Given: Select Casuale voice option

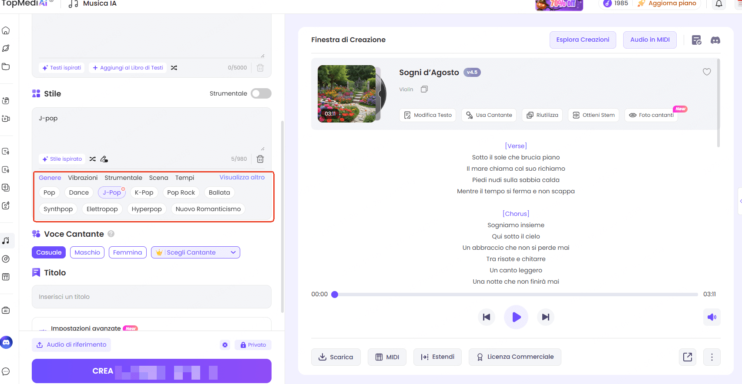Looking at the screenshot, I should (49, 252).
